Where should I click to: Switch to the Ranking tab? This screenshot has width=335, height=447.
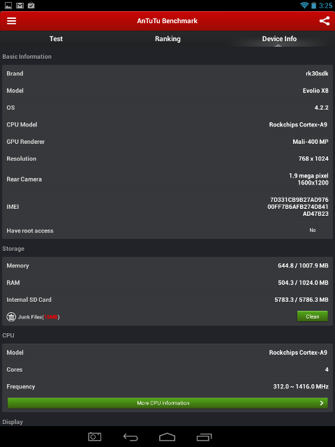tap(167, 39)
